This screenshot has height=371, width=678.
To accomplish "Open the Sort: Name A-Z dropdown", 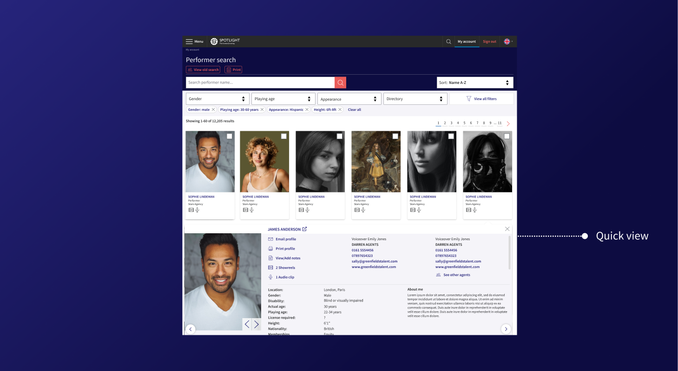I will [x=475, y=83].
